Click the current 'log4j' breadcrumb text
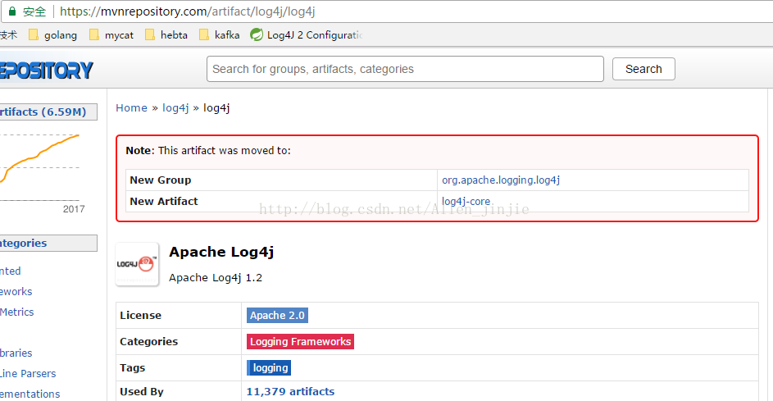Screen dimensions: 773x401 [216, 108]
